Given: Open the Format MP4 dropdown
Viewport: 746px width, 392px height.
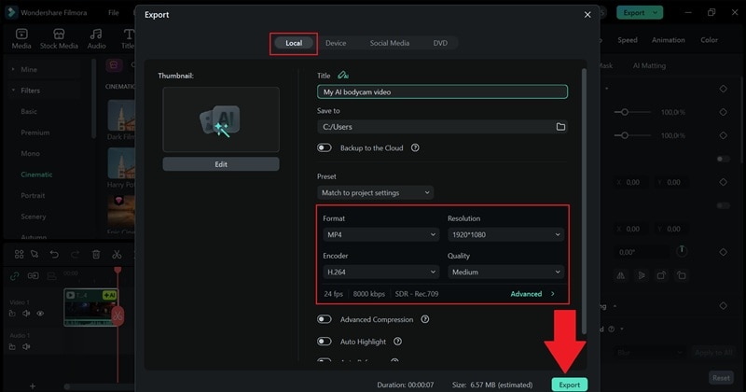Looking at the screenshot, I should pyautogui.click(x=380, y=234).
